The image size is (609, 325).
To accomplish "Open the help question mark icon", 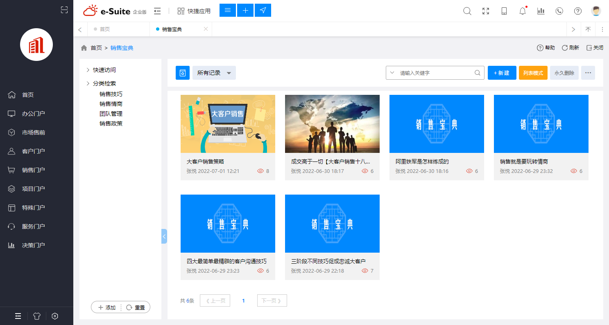I will coord(577,11).
